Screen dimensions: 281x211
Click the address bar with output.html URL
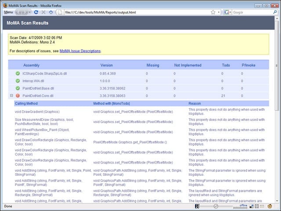(136, 12)
